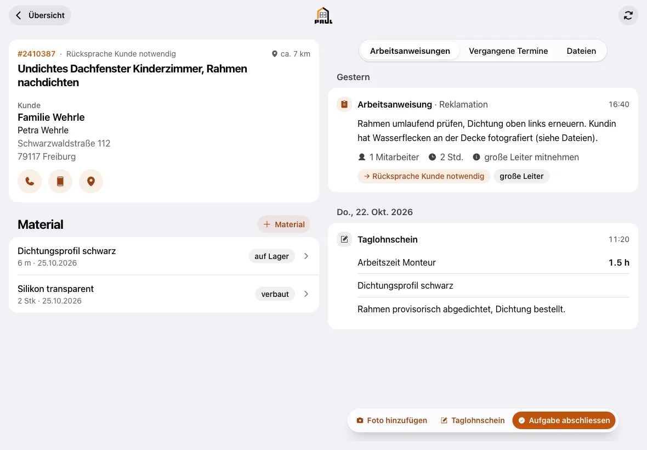The height and width of the screenshot is (450, 647).
Task: Open task number #2410387
Action: click(36, 54)
